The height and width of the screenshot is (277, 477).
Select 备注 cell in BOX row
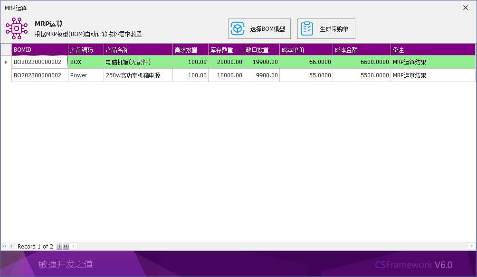click(x=433, y=62)
